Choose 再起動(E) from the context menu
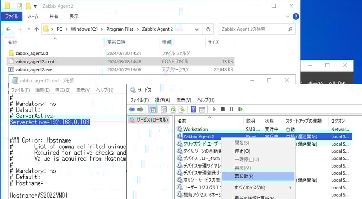 pos(258,177)
